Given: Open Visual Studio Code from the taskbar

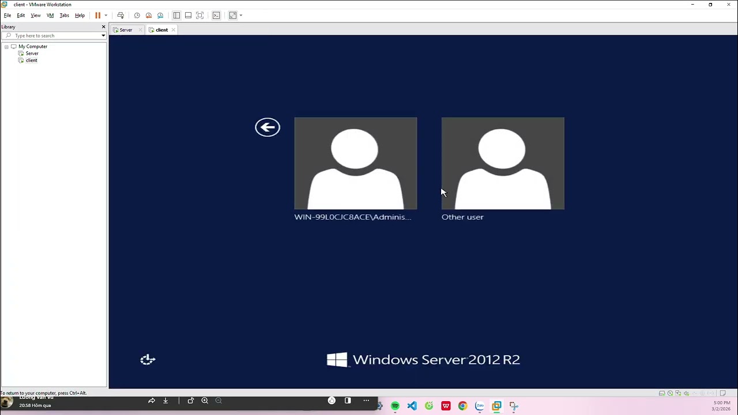Looking at the screenshot, I should (412, 406).
